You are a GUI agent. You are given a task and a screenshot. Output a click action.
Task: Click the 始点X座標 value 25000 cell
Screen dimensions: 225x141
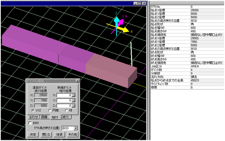tap(207, 10)
